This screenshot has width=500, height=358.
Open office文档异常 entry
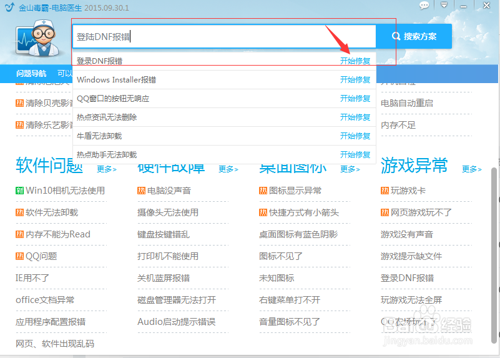(x=45, y=300)
